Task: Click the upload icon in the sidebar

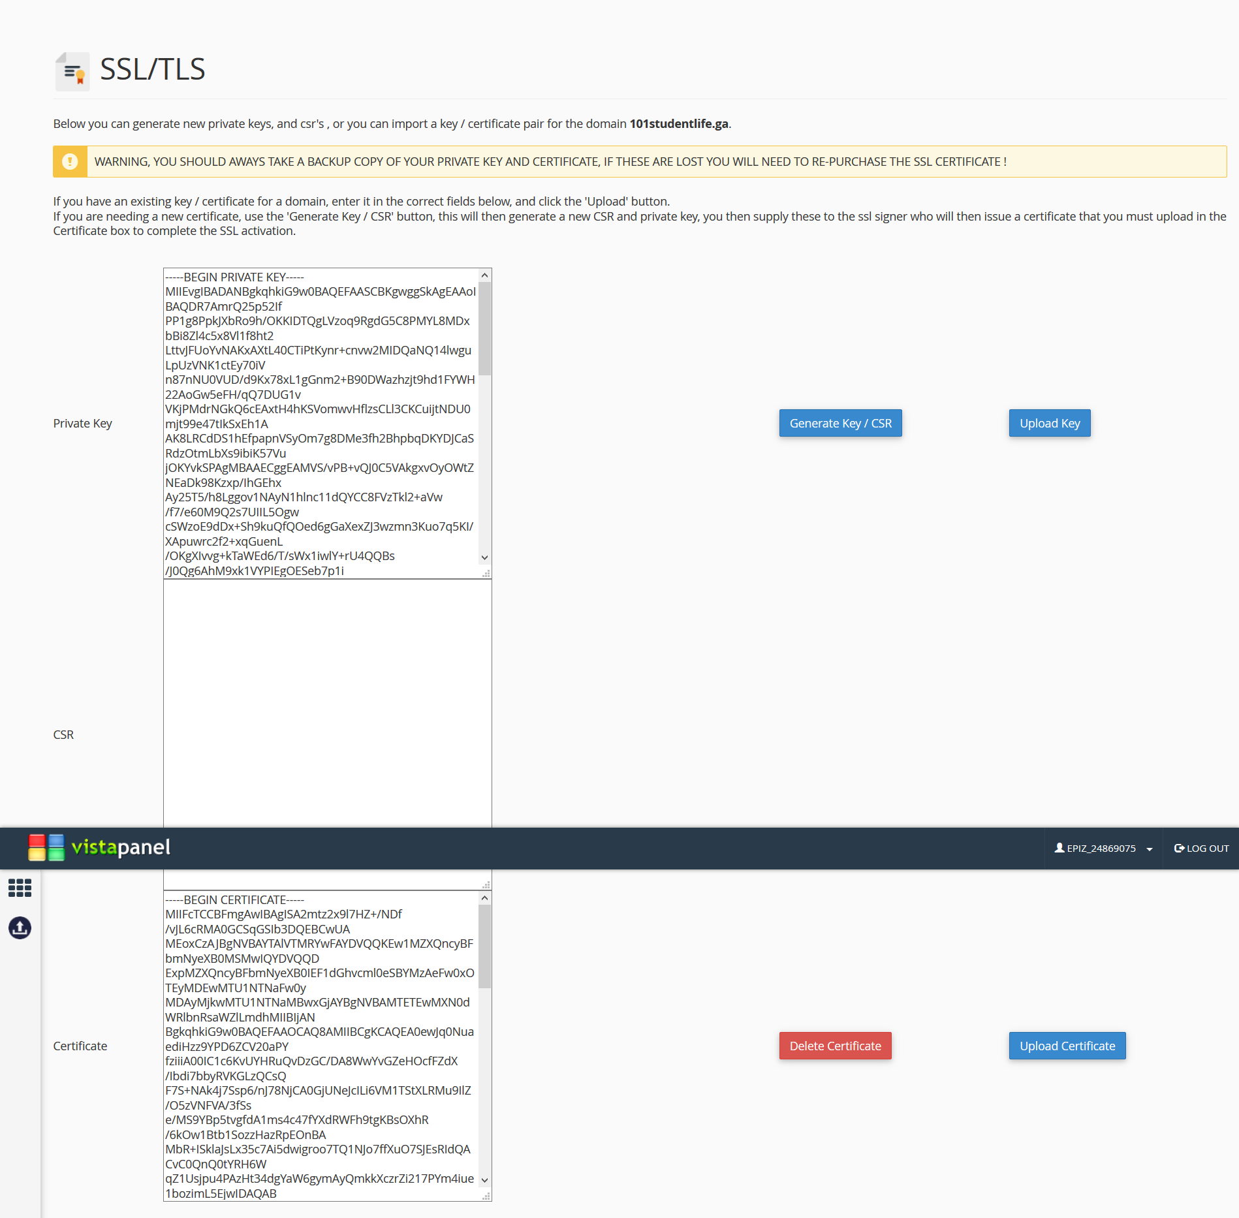Action: 20,928
